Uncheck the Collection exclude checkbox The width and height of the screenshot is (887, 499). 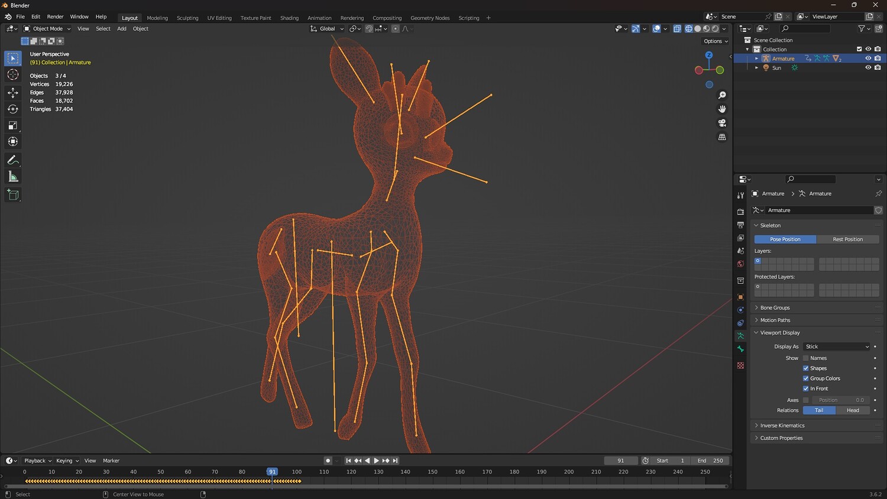pos(859,49)
